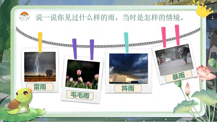Click the 暴雨 label
Screen dimensions: 217x122
[178, 77]
